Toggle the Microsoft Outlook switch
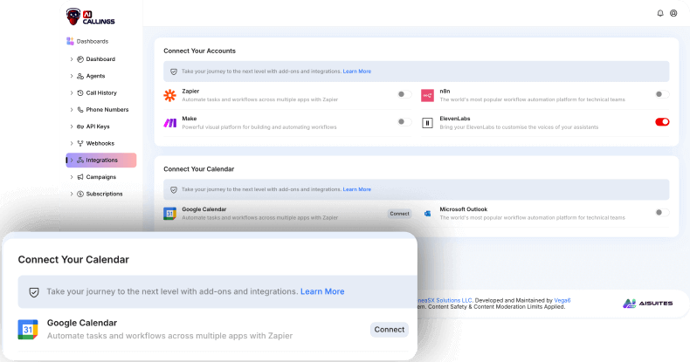 [661, 212]
